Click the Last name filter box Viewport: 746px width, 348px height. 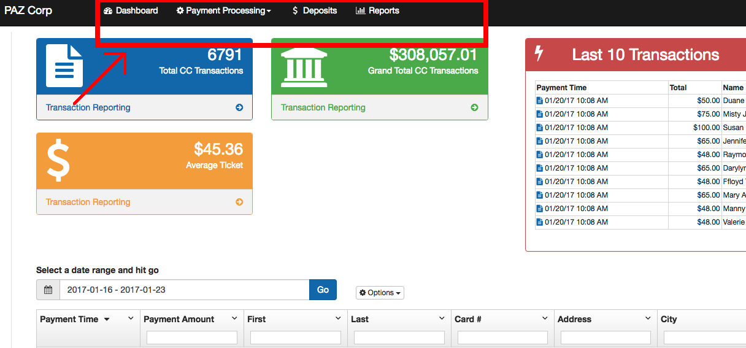coord(399,338)
